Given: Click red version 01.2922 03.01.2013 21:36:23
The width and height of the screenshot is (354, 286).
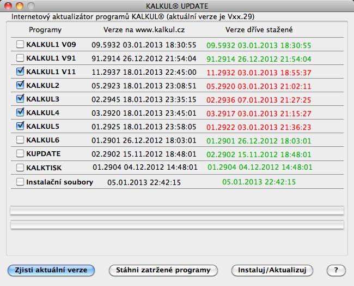Looking at the screenshot, I should click(x=259, y=127).
